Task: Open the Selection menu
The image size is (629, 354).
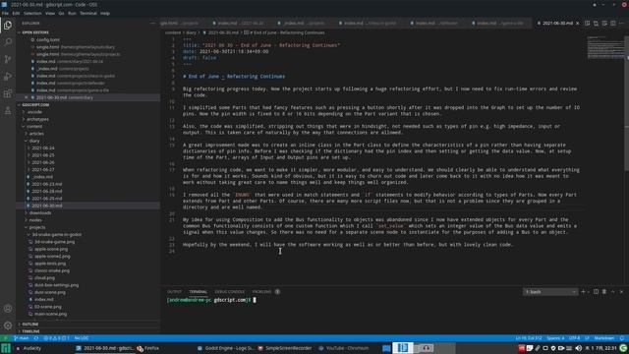Action: pos(32,13)
